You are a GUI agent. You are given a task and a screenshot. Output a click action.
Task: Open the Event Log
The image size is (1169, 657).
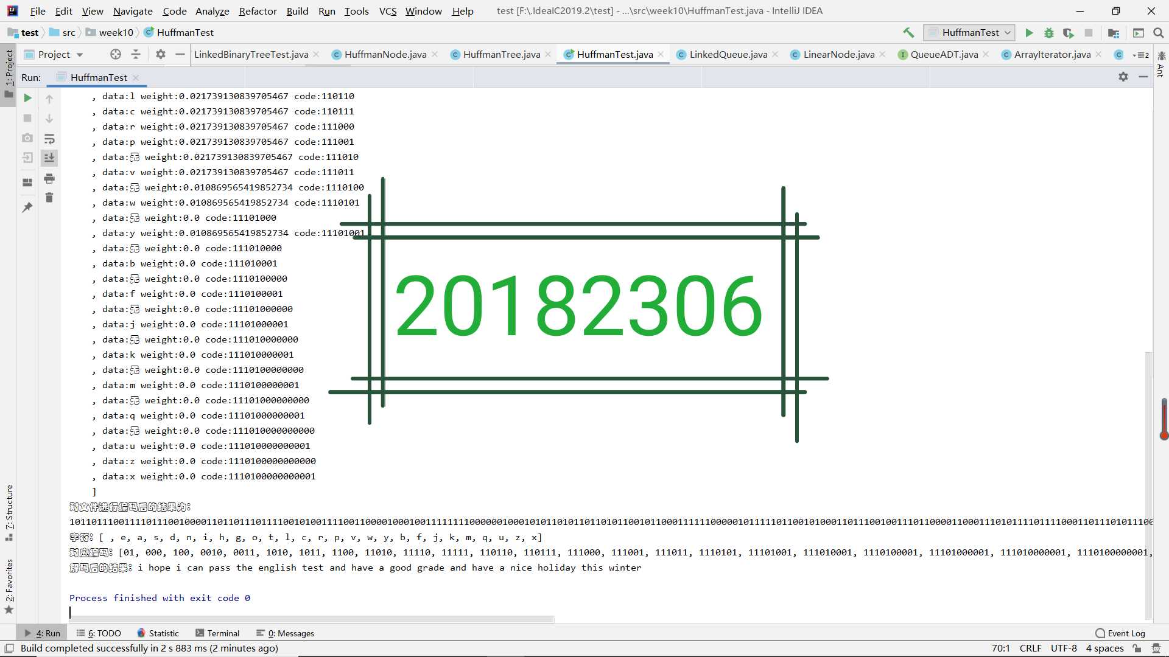click(1120, 633)
